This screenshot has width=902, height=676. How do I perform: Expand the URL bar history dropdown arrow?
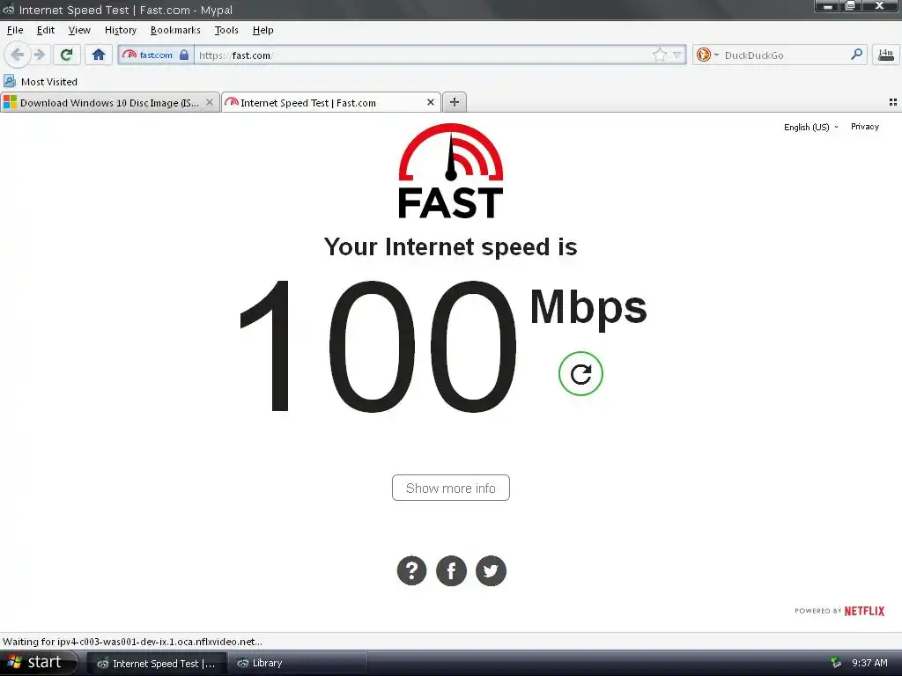pos(677,55)
